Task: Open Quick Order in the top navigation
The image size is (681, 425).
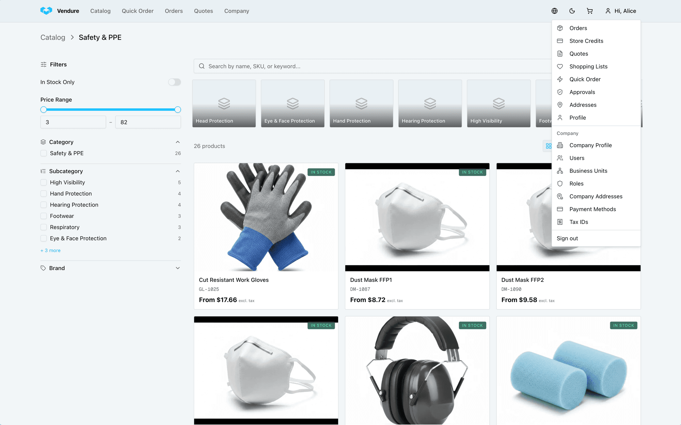Action: pos(138,11)
